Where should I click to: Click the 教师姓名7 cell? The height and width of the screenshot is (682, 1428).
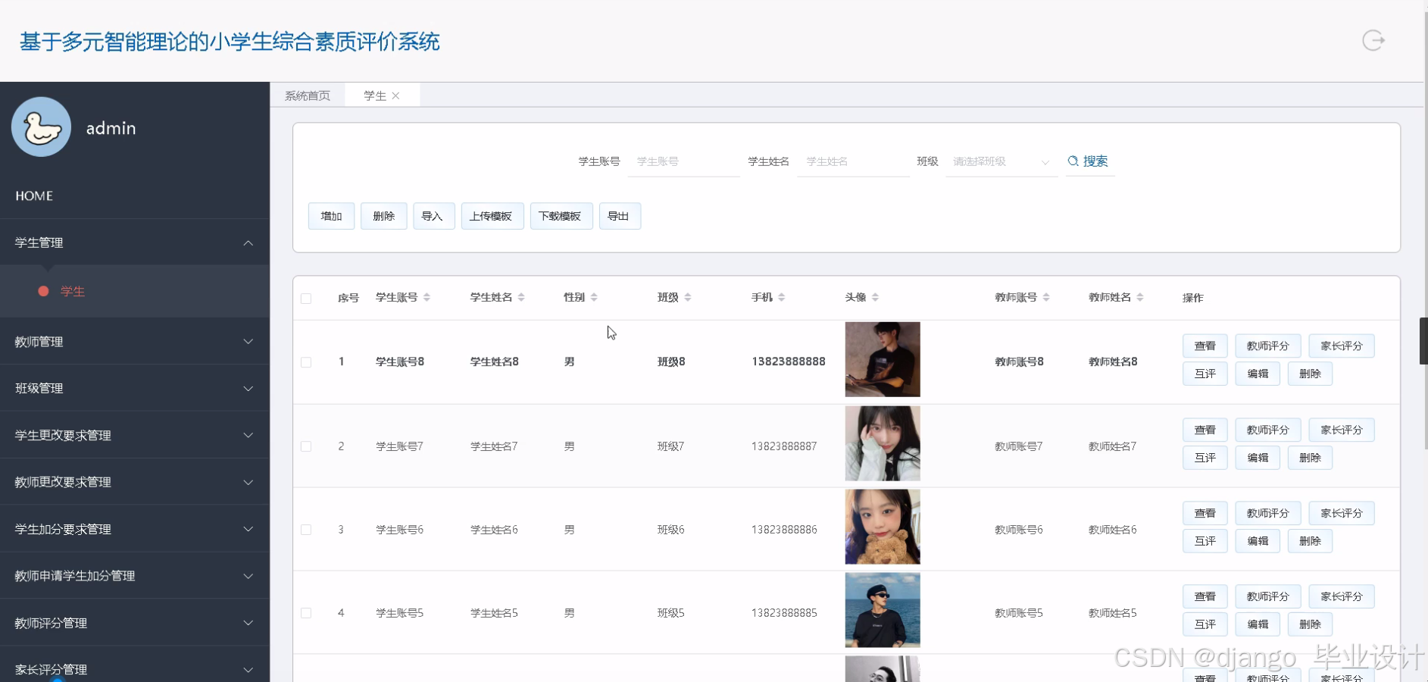tap(1112, 446)
